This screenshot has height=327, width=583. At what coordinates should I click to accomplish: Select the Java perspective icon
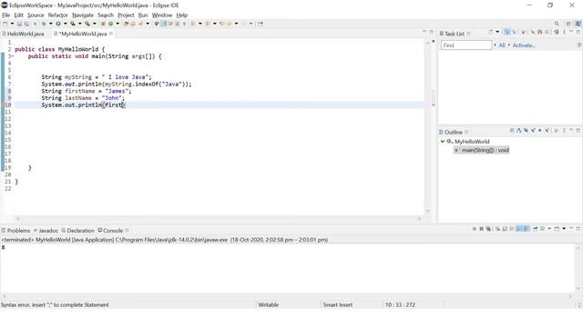click(x=578, y=24)
